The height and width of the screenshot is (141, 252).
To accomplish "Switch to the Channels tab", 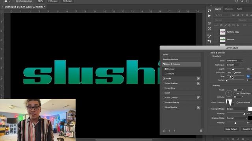I will tap(229, 9).
